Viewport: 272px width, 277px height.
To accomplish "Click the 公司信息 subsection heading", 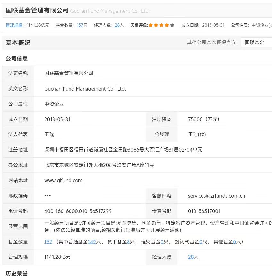I will (x=17, y=59).
